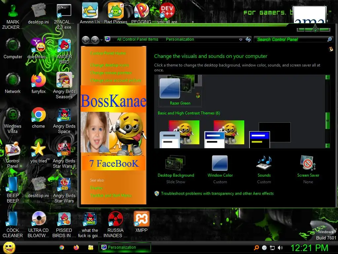Launch the Bad Piggies desktop shortcut
This screenshot has width=338, height=254.
[x=116, y=13]
